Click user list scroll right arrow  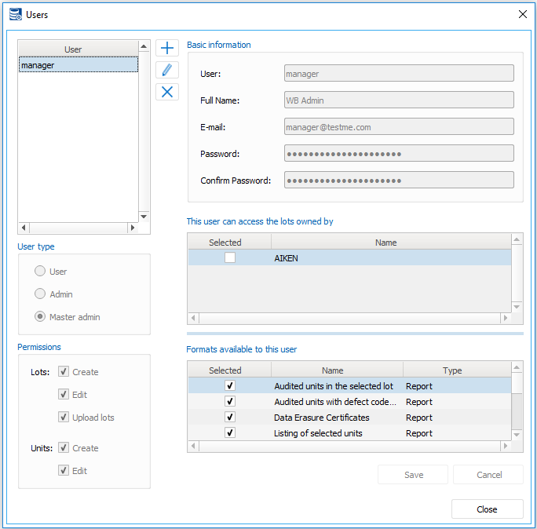click(133, 228)
